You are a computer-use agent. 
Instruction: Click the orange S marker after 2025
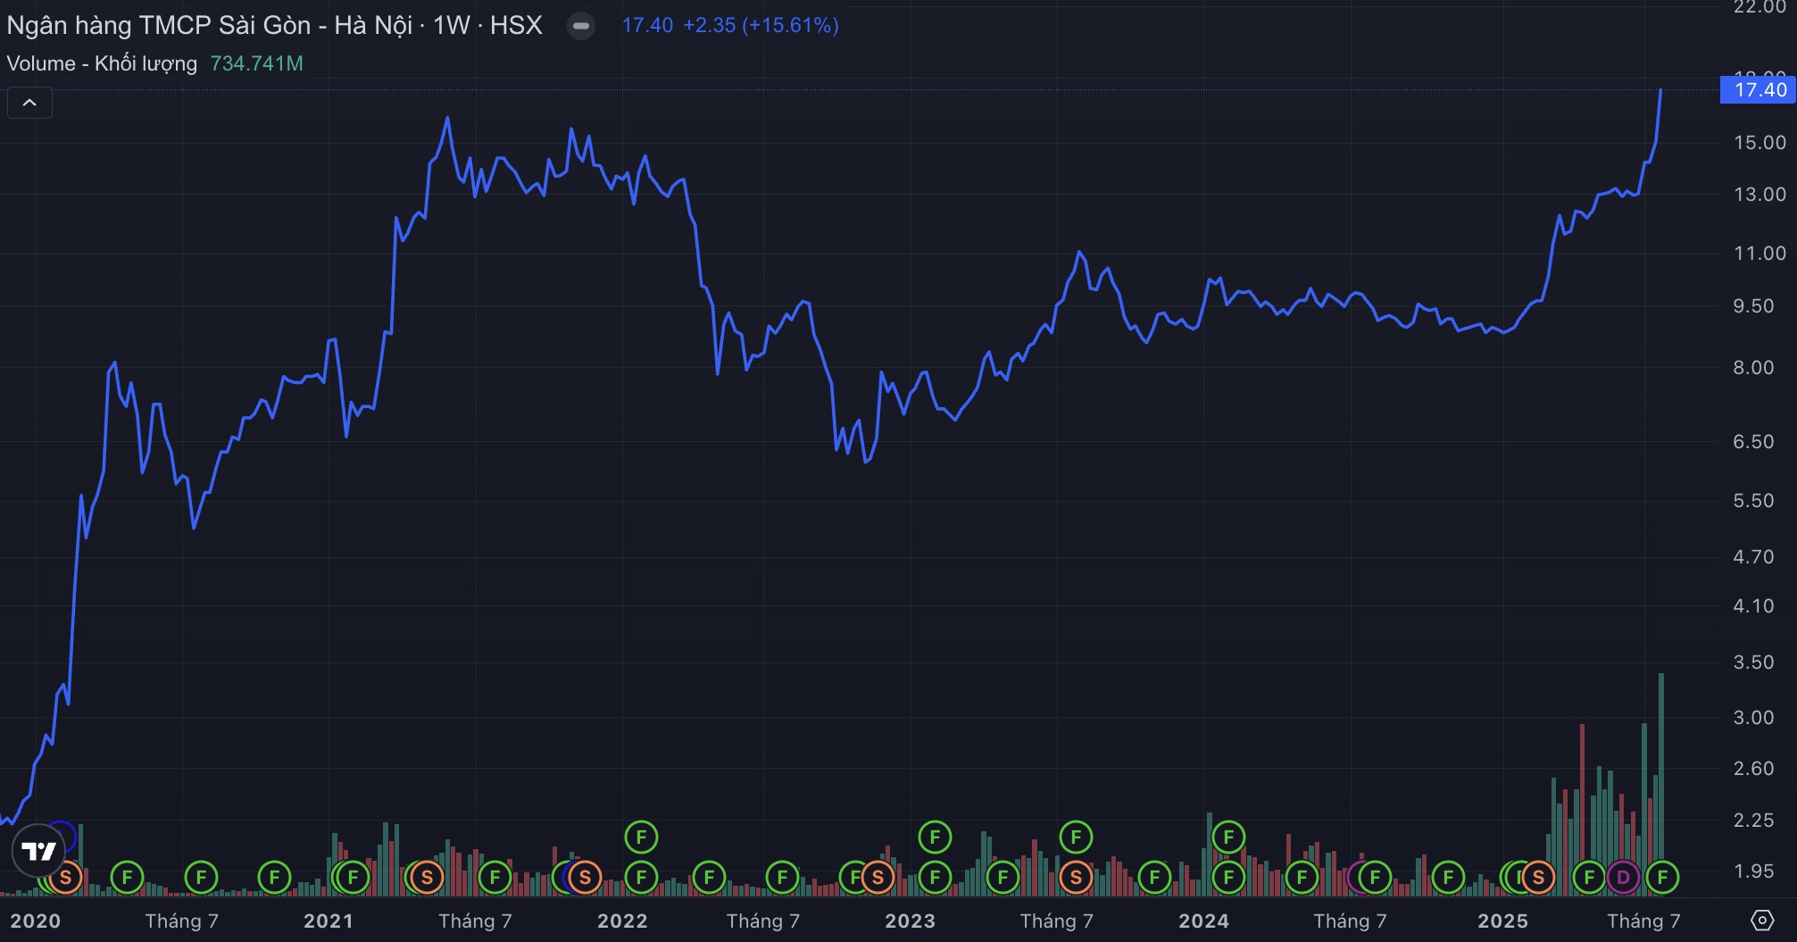tap(1538, 878)
